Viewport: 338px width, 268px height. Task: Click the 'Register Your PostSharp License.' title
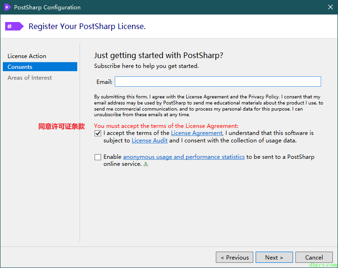pos(87,26)
